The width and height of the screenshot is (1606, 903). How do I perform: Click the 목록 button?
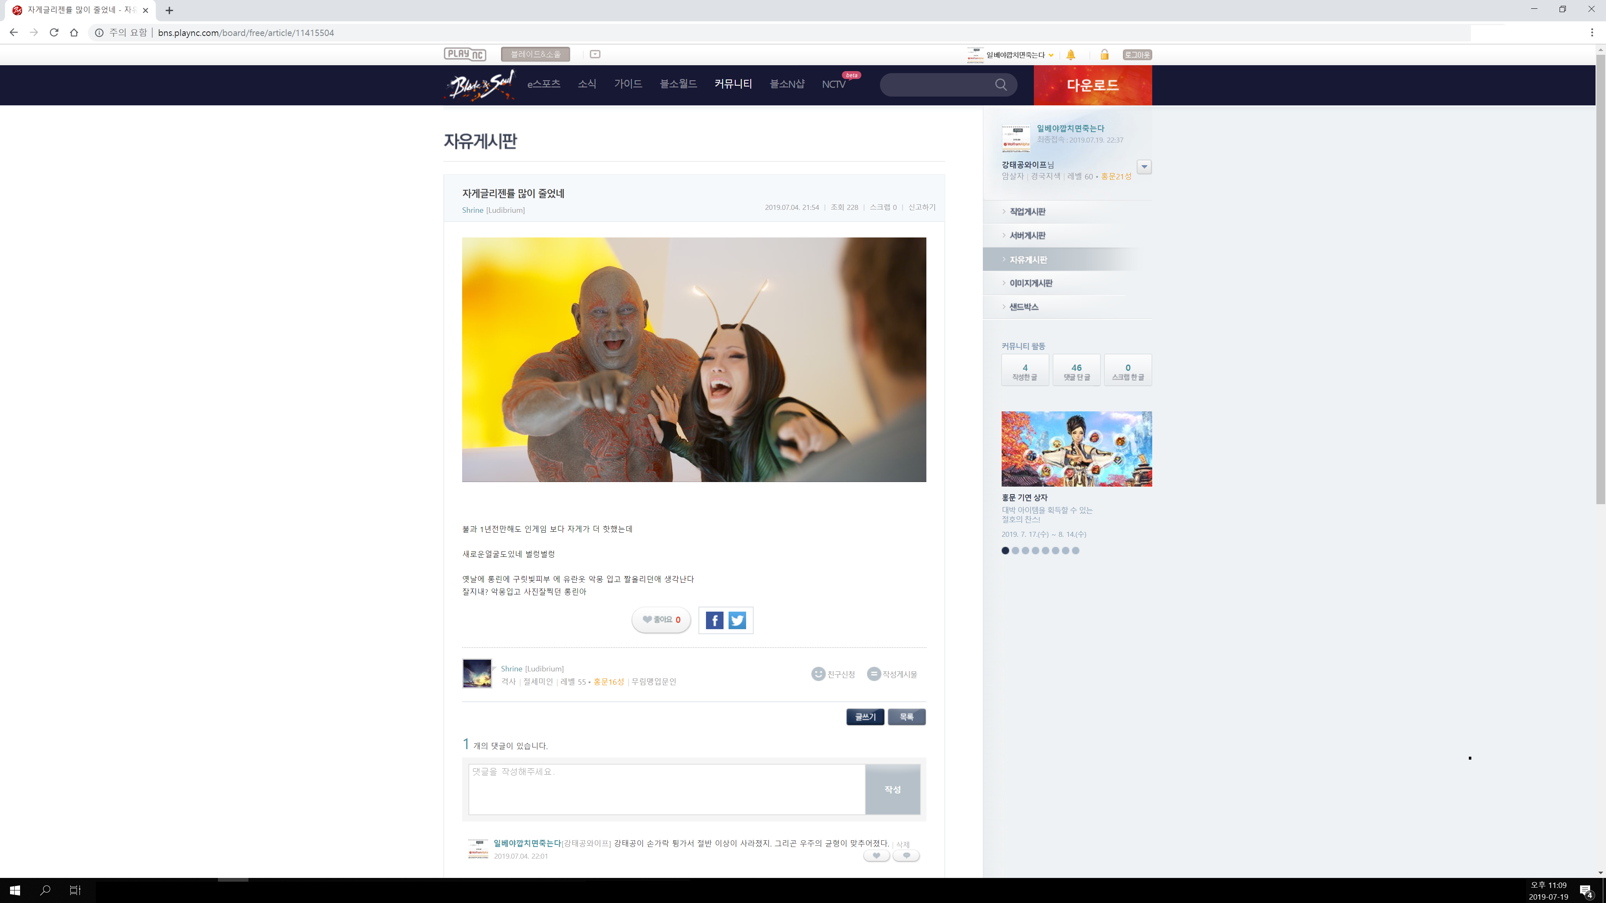906,717
